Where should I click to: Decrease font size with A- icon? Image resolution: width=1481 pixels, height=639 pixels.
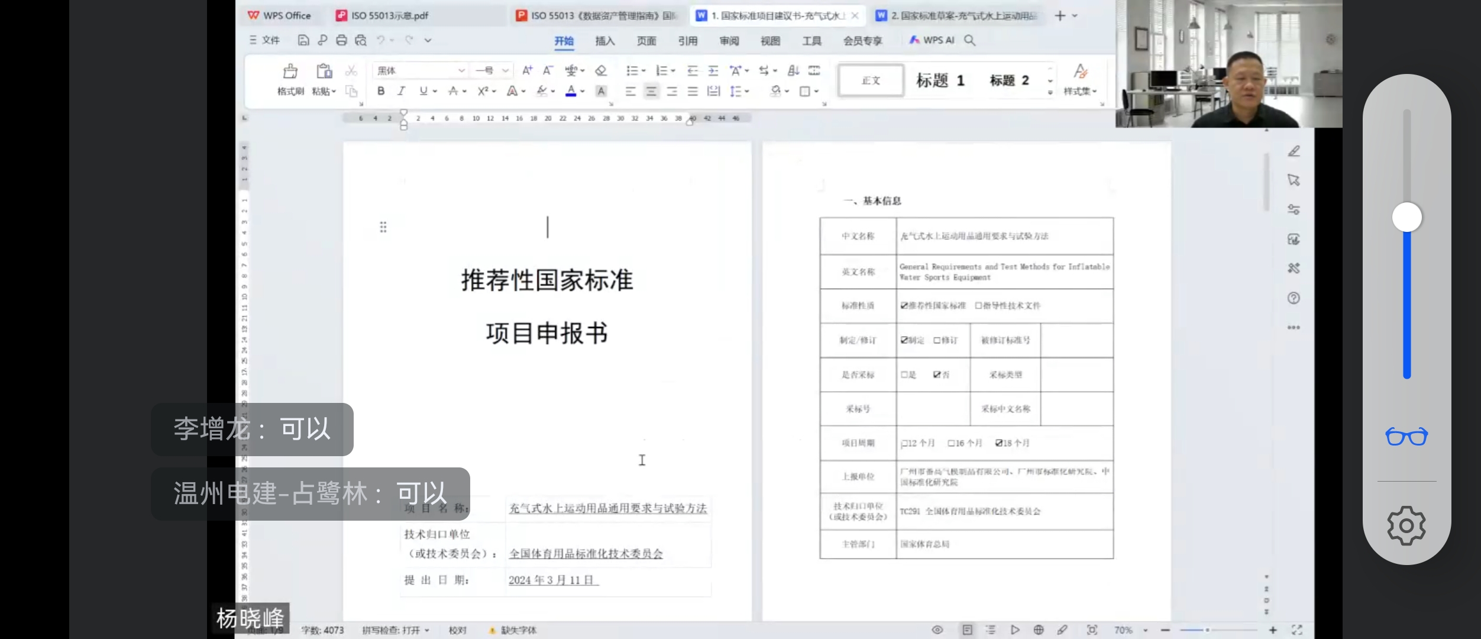point(548,70)
